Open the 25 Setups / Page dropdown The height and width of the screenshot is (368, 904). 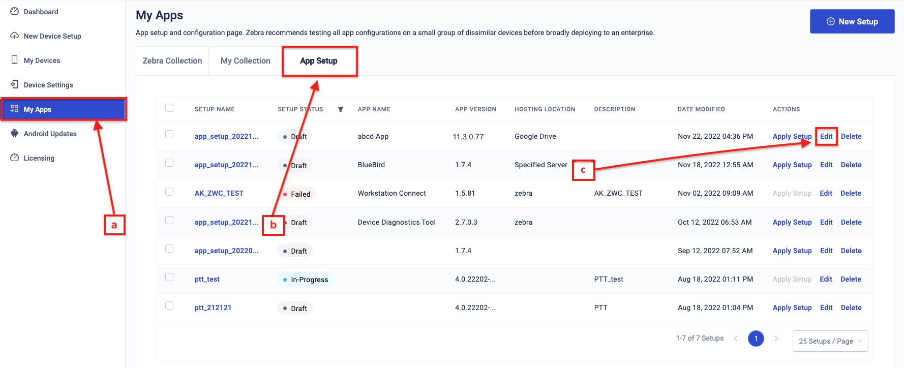[x=830, y=341]
